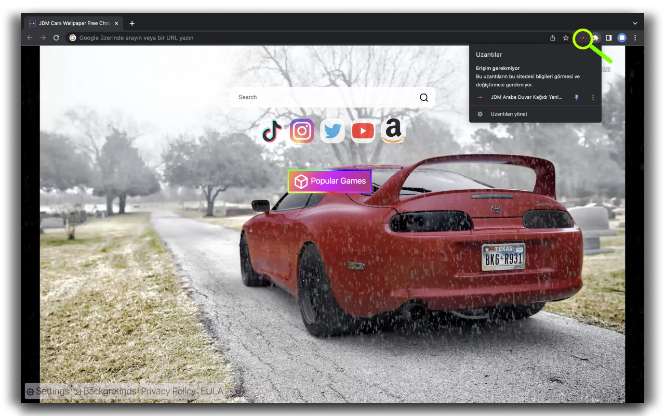Screen dimensions: 665x416
Task: Click the red-dots icon beside JDM Araba Duvar Kağıdı
Action: 480,97
